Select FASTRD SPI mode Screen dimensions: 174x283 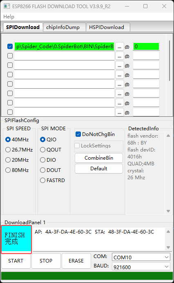point(52,180)
